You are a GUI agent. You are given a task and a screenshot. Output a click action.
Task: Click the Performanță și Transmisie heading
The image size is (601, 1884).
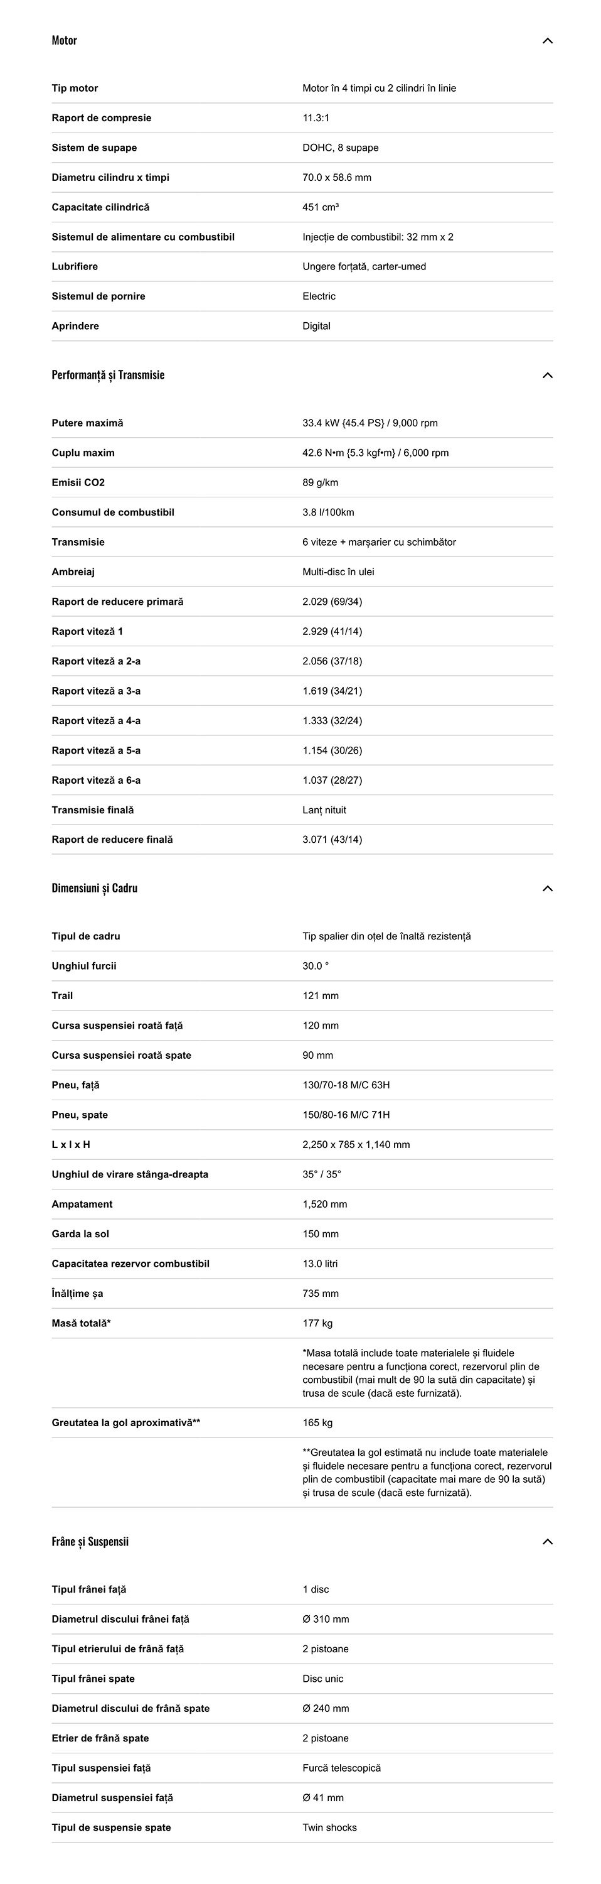tap(108, 375)
